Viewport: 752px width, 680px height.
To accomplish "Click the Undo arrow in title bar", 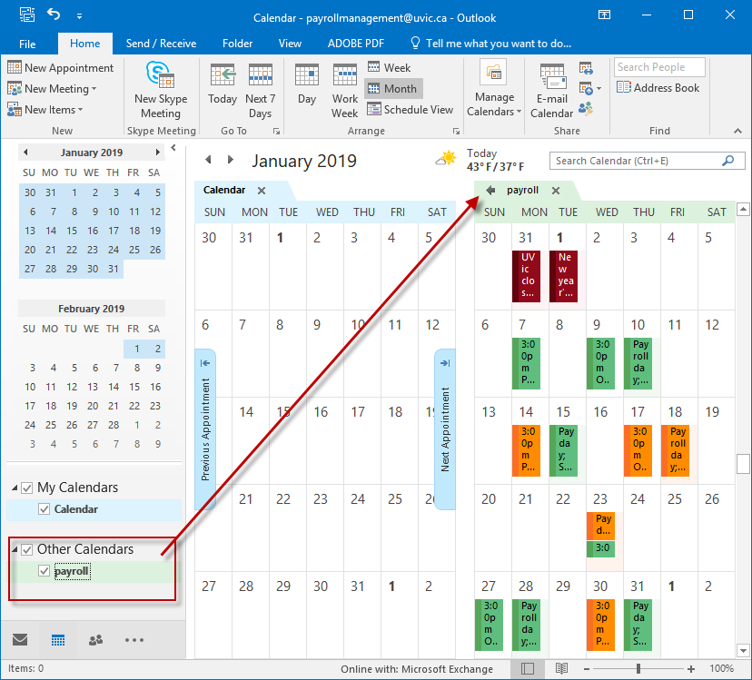I will click(x=54, y=15).
